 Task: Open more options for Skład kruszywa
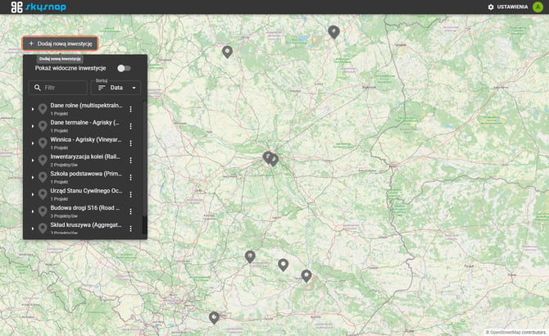tap(130, 229)
